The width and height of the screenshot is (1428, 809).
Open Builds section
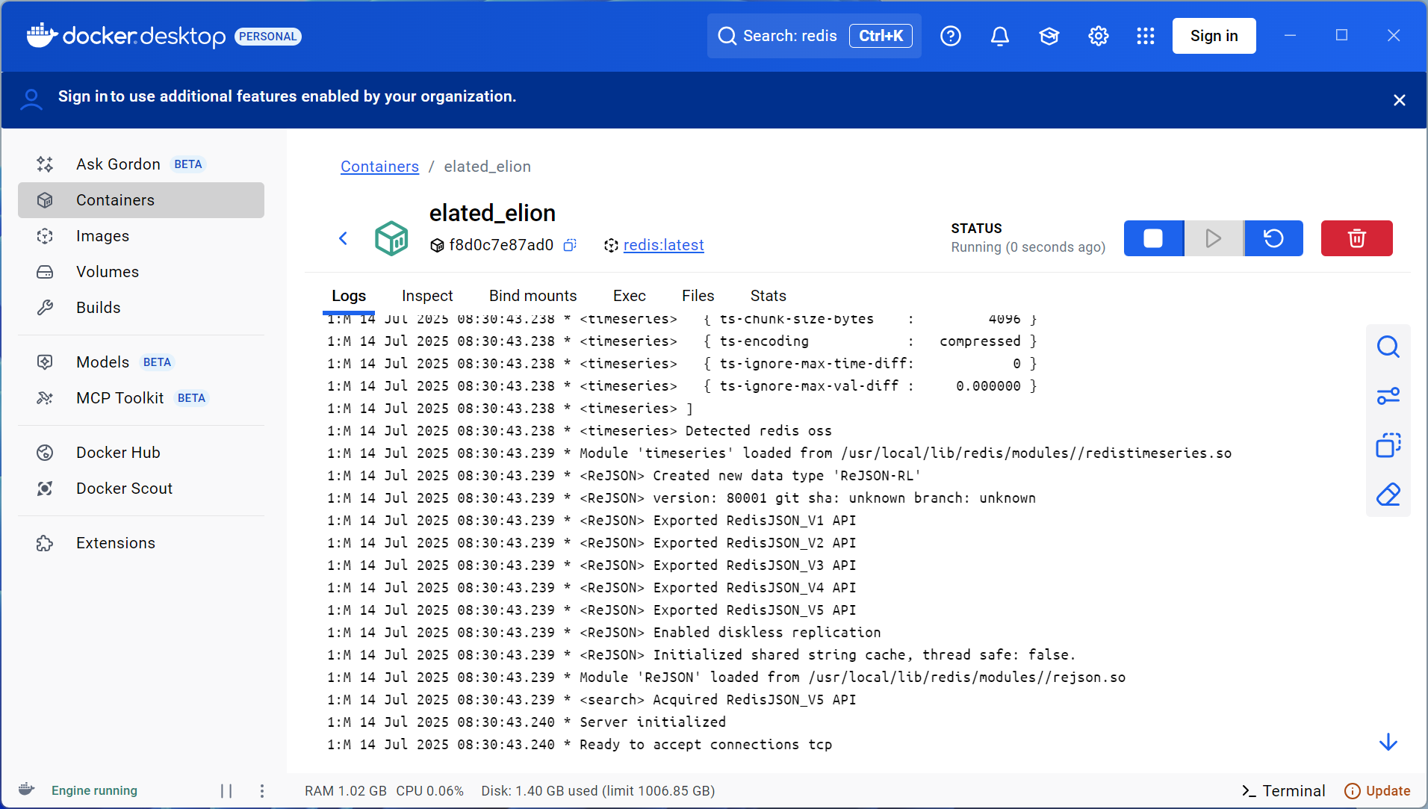[141, 308]
